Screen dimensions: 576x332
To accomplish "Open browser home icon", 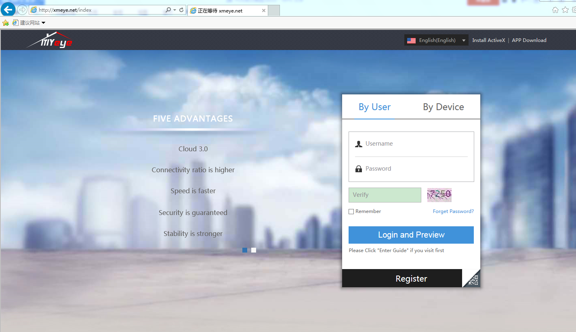I will [555, 10].
